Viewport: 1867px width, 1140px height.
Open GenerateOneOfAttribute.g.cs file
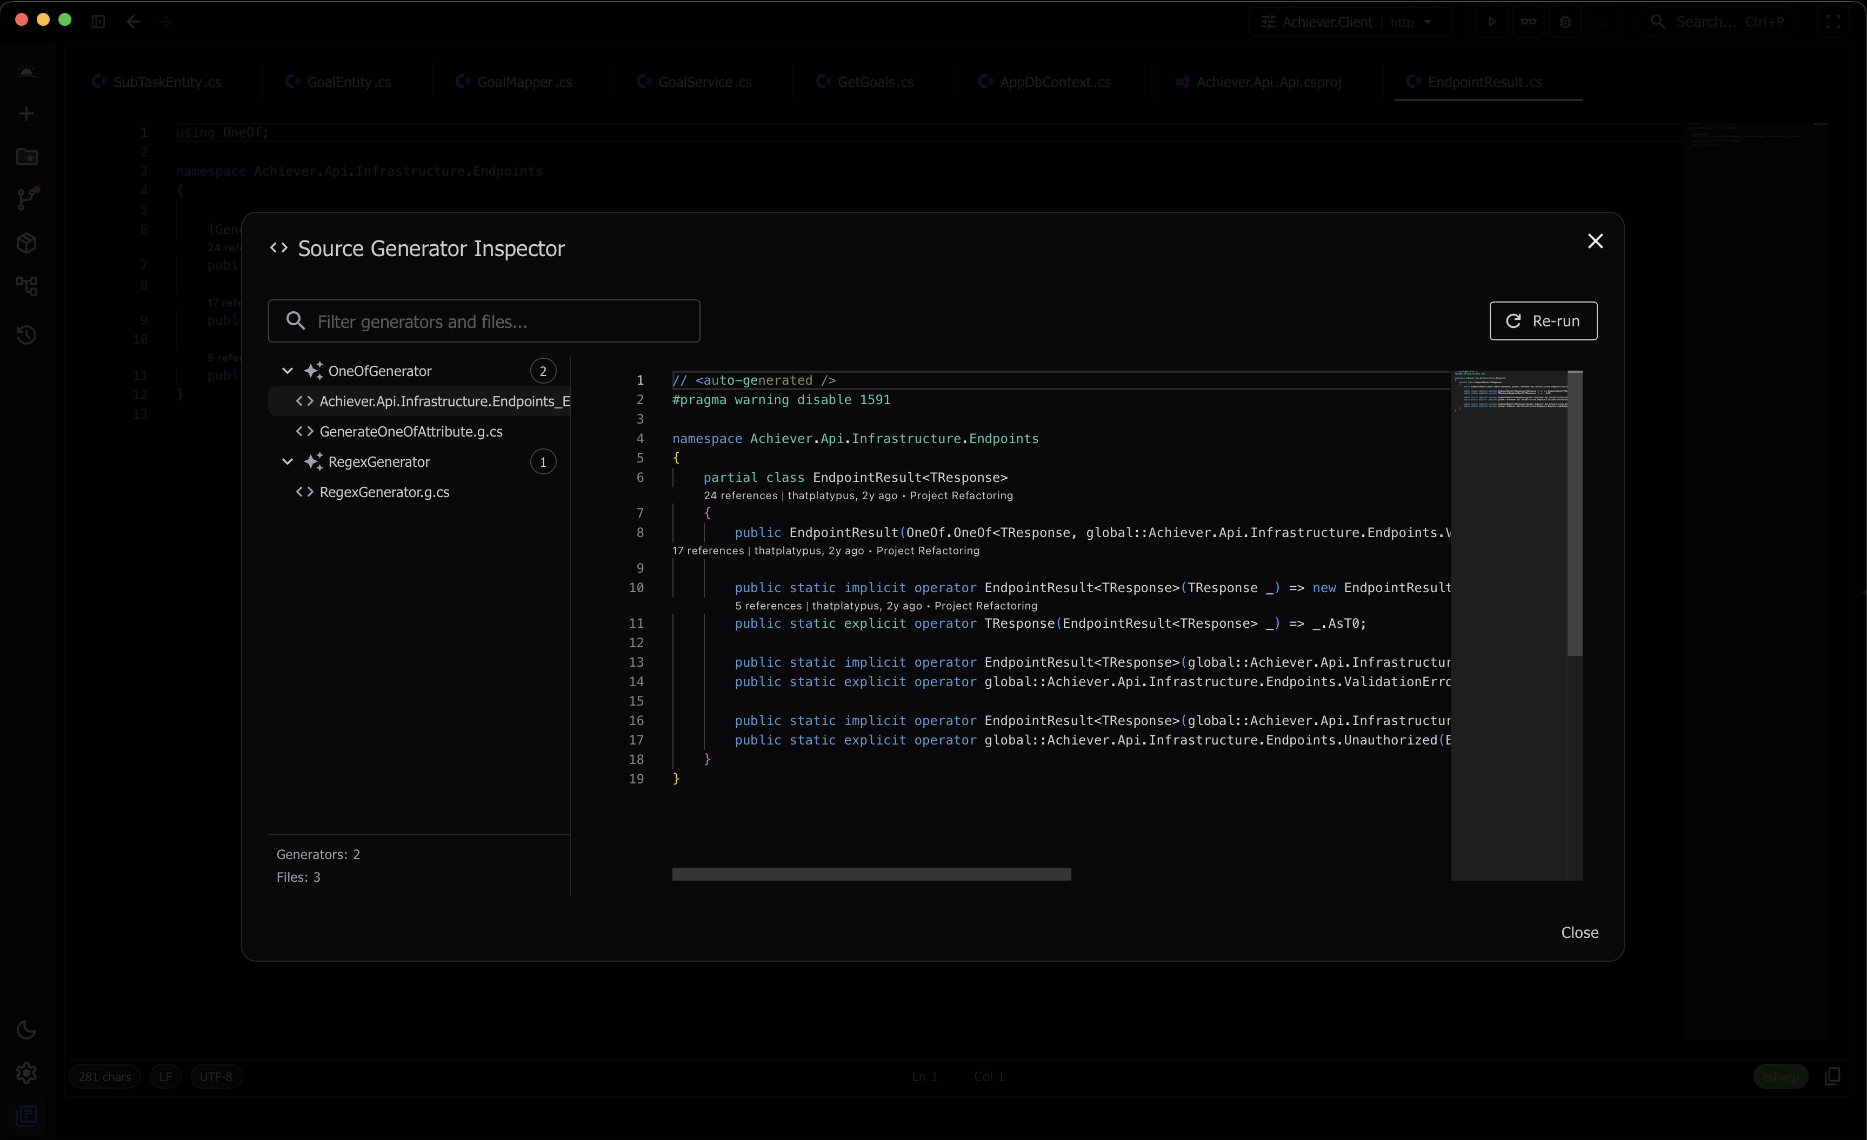point(411,432)
